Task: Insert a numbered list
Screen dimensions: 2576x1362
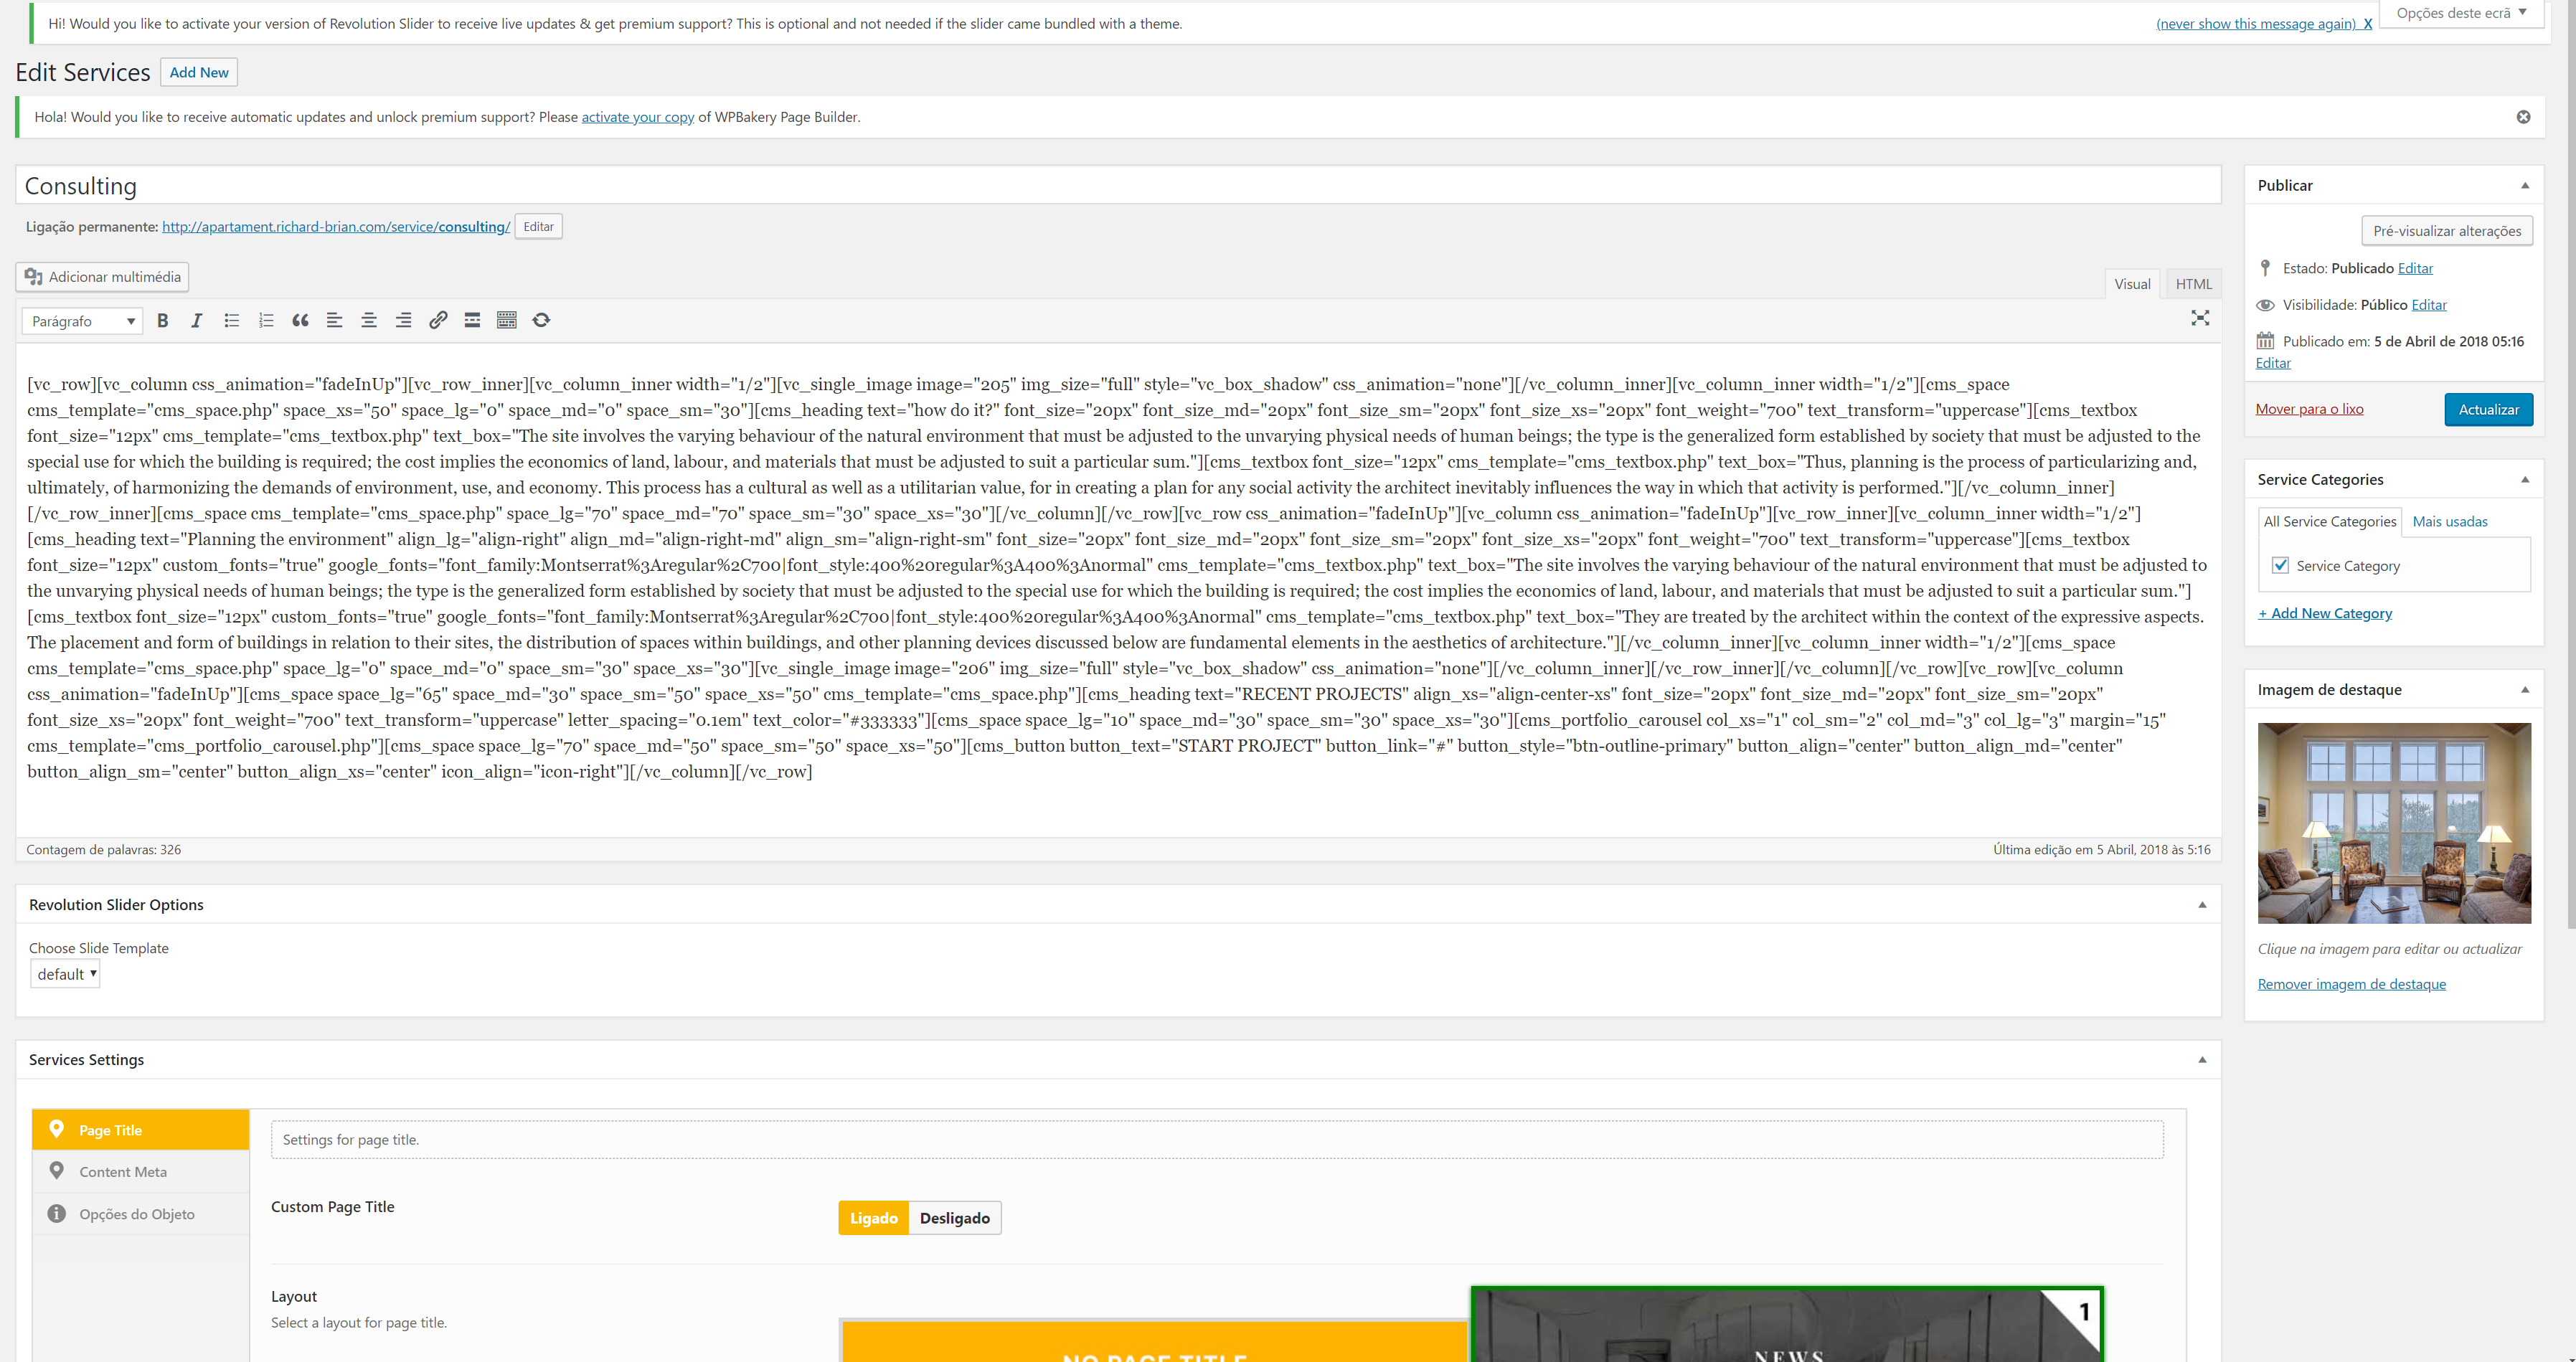Action: click(x=266, y=320)
